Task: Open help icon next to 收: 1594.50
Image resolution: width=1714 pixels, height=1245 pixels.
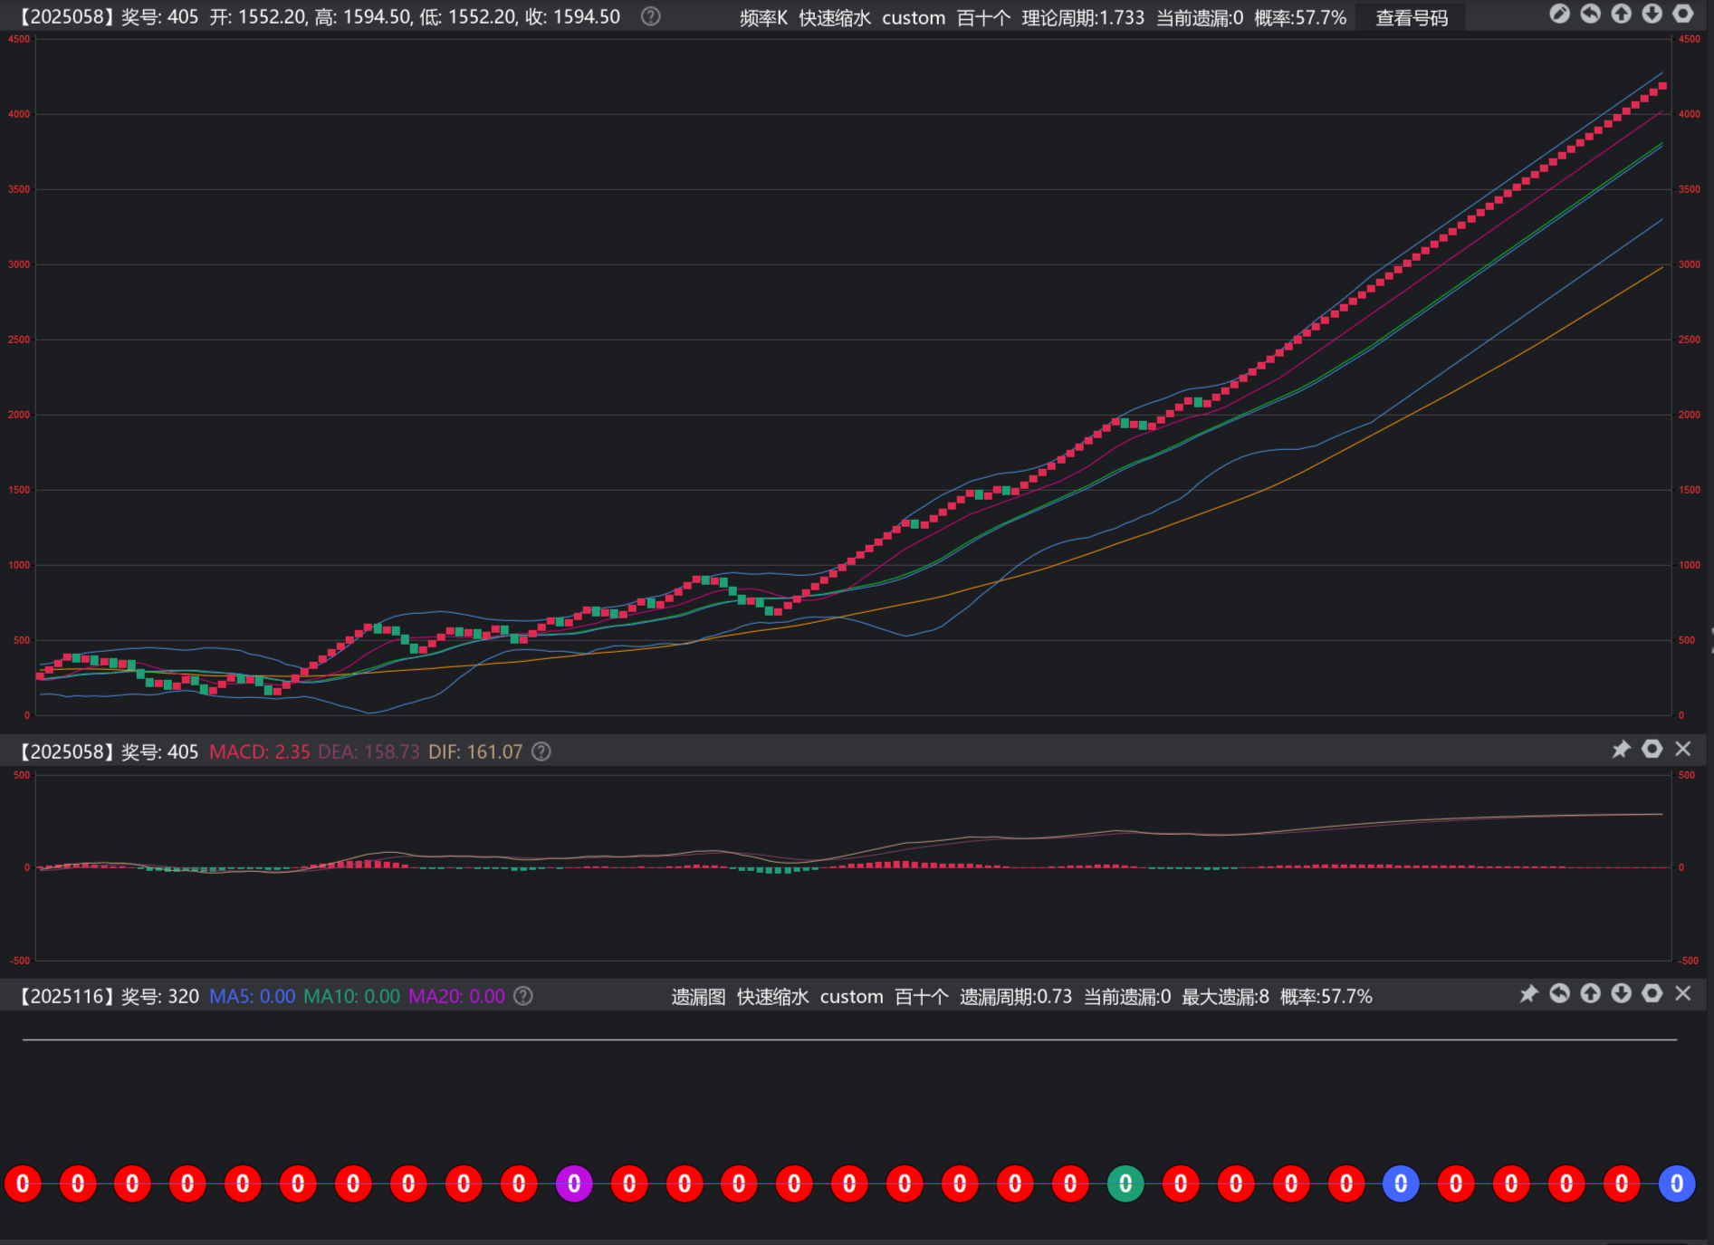Action: coord(650,16)
